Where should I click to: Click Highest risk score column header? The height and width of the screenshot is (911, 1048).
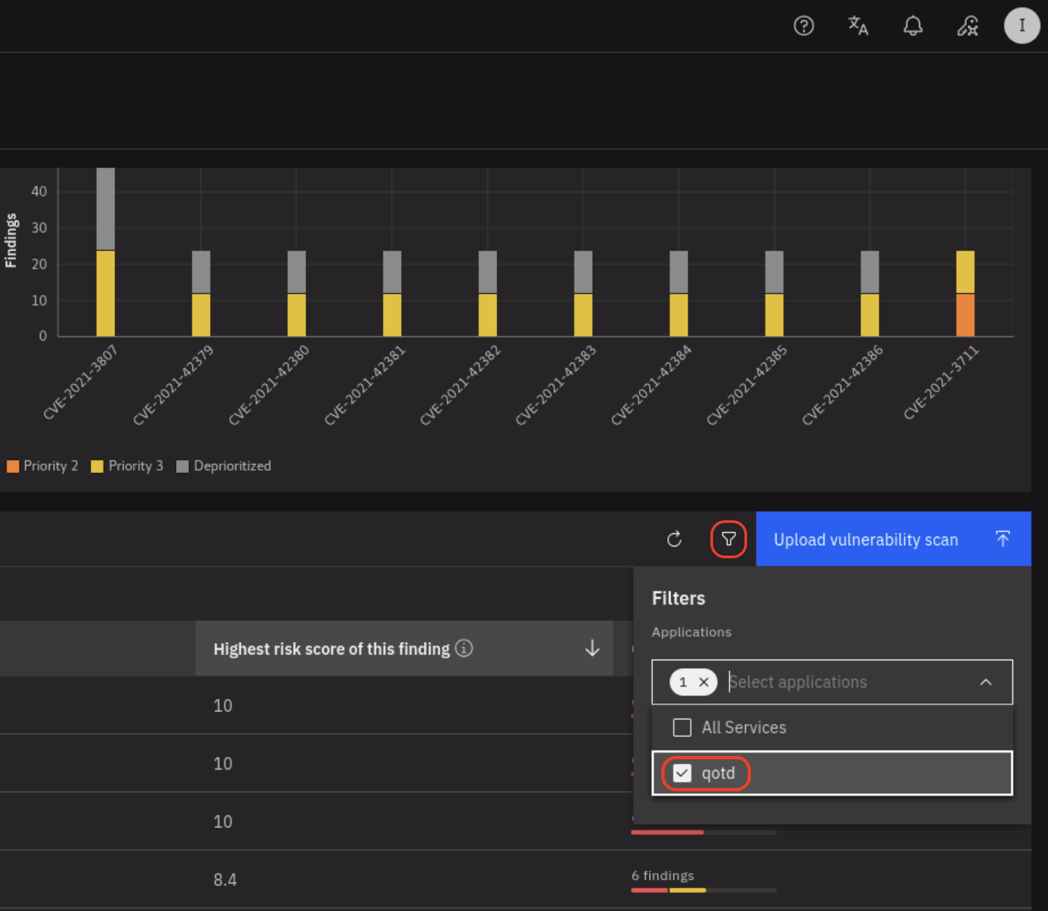coord(331,649)
